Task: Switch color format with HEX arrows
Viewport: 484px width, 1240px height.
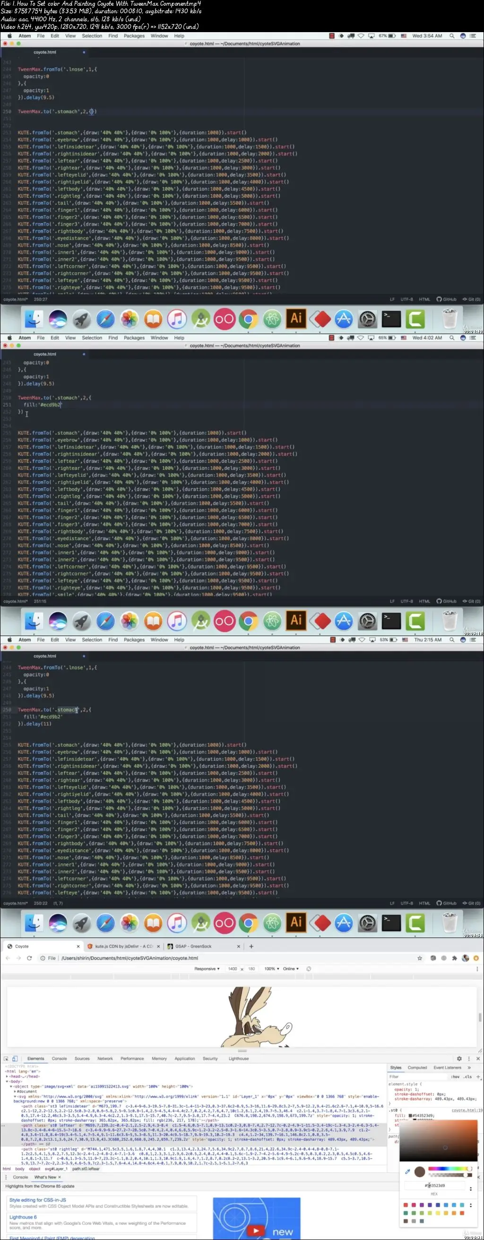Action: [470, 1189]
